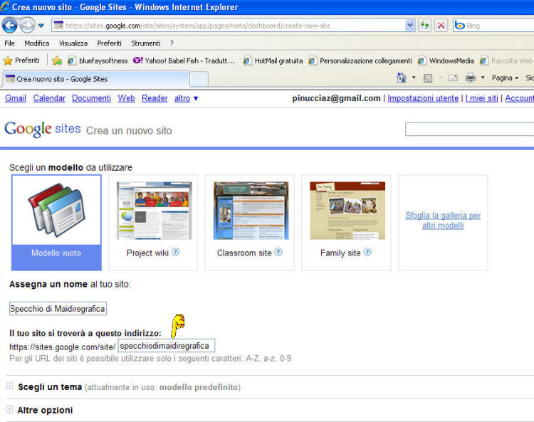Click the address bar URL field

pyautogui.click(x=228, y=26)
